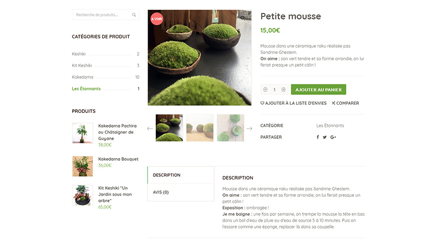Show next gallery thumbnails with right arrow
Viewport: 437px width, 240px height.
[x=249, y=129]
